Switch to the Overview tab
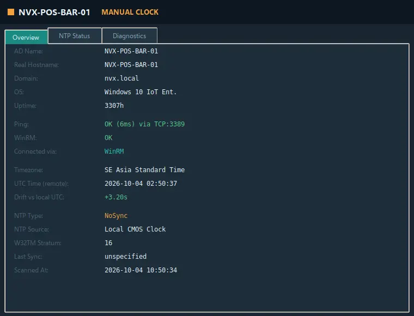Image resolution: width=414 pixels, height=316 pixels. point(26,37)
